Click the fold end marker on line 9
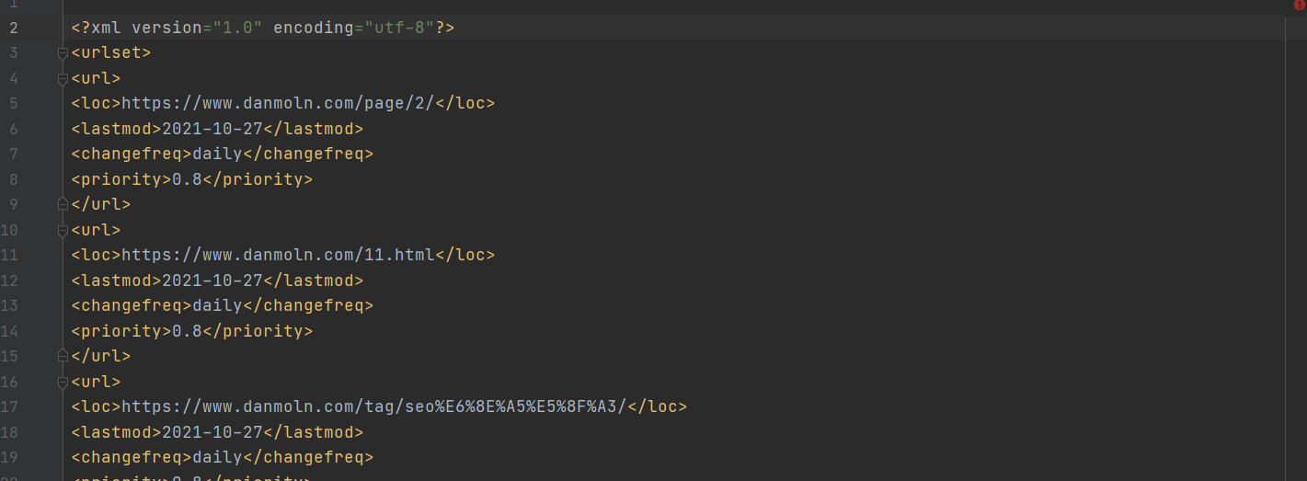Image resolution: width=1307 pixels, height=481 pixels. coord(63,204)
